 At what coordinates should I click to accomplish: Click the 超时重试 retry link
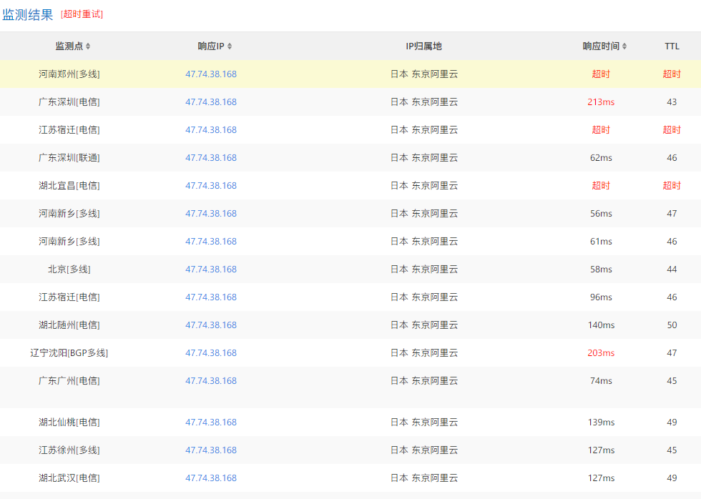(82, 14)
